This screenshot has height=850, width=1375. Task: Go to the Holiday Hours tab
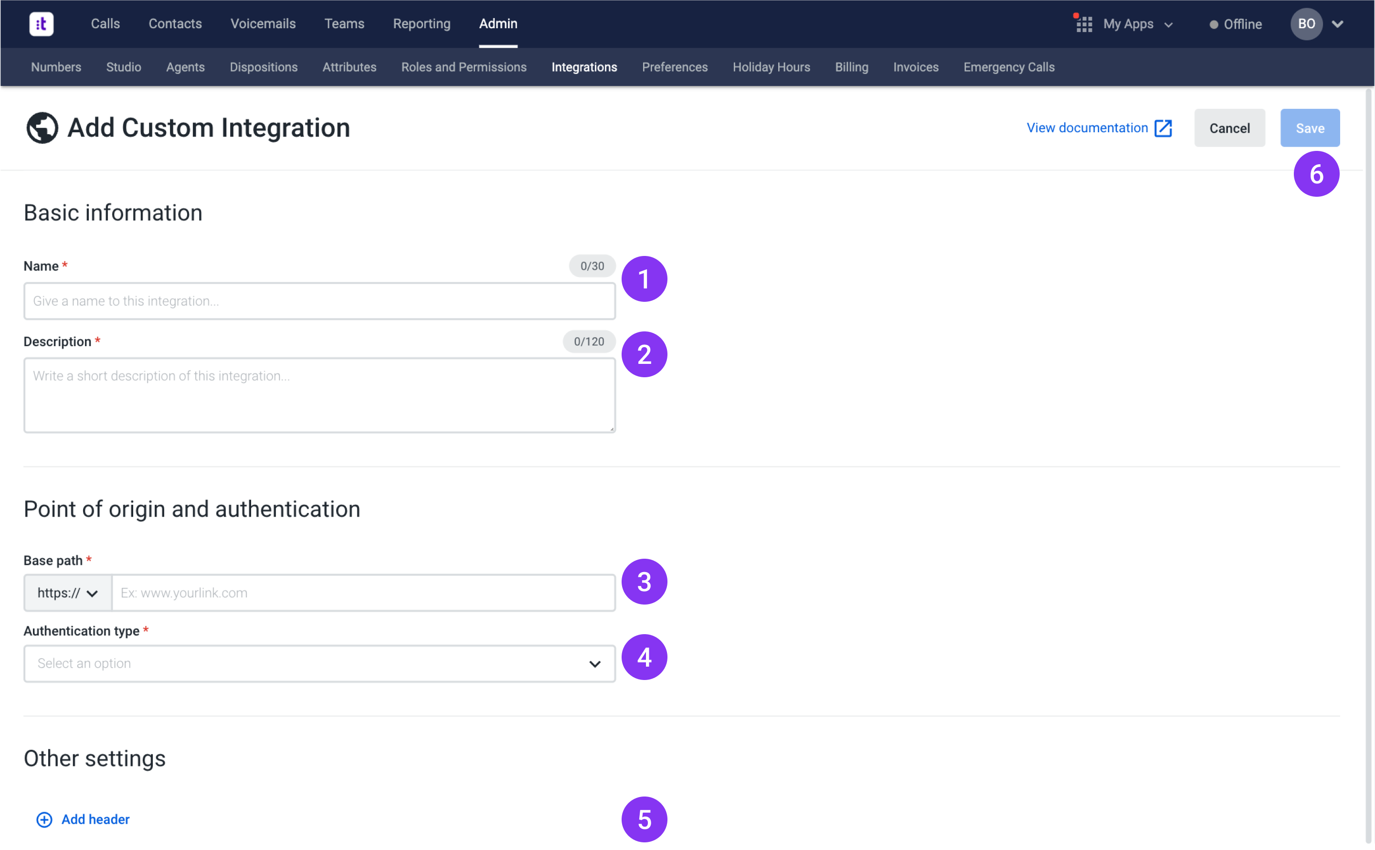tap(771, 67)
